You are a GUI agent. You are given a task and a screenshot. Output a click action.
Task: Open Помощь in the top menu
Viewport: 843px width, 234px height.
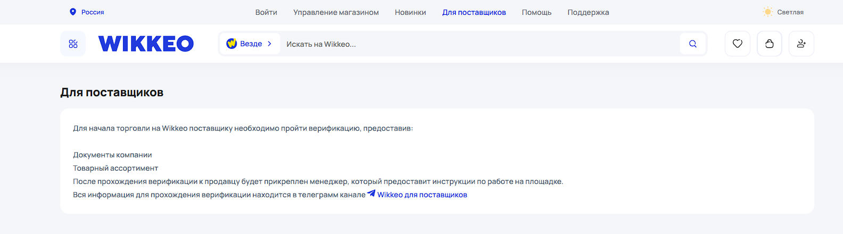point(537,12)
